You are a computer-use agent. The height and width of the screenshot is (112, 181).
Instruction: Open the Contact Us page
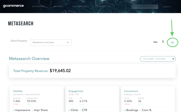pyautogui.click(x=103, y=7)
